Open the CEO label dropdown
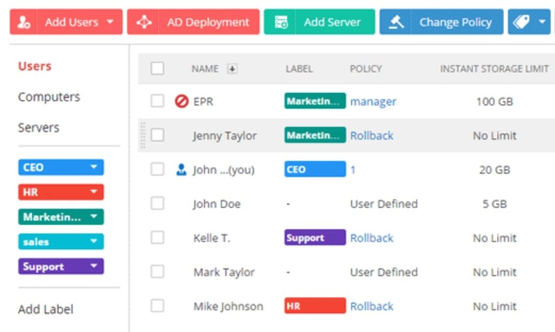 (93, 167)
